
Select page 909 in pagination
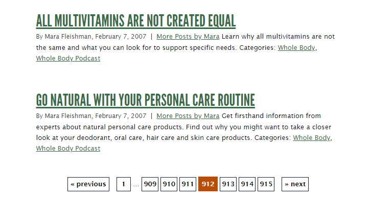tap(150, 184)
